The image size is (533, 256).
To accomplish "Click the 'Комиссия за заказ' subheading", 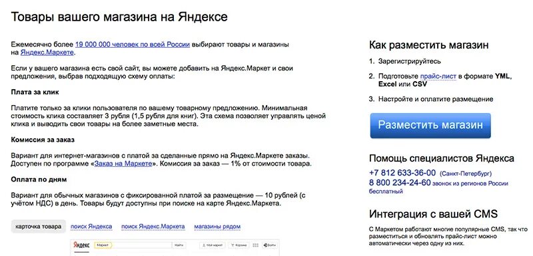I will tap(43, 140).
